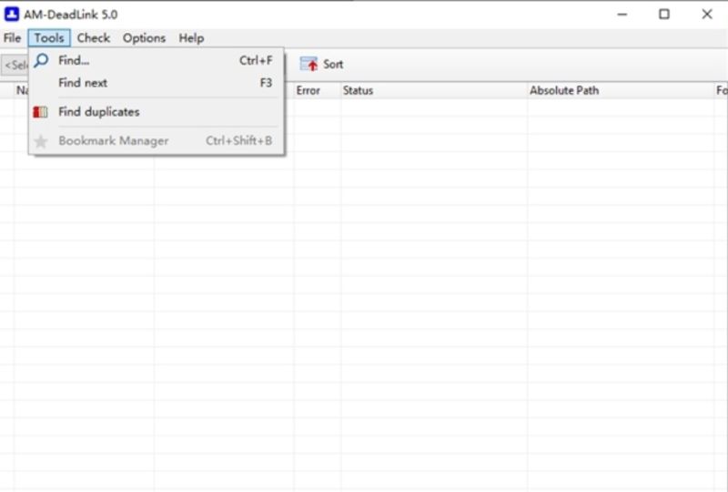Click the Absolute Path column header

coord(621,90)
